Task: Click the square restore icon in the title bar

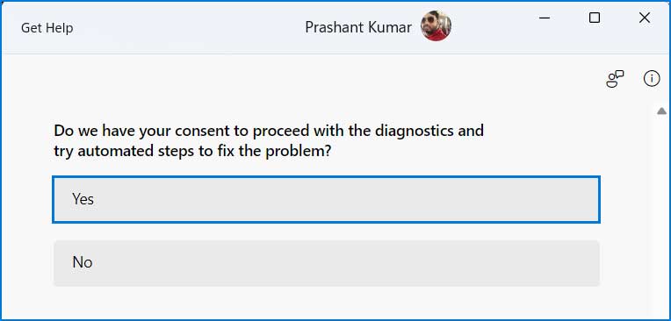Action: point(595,18)
